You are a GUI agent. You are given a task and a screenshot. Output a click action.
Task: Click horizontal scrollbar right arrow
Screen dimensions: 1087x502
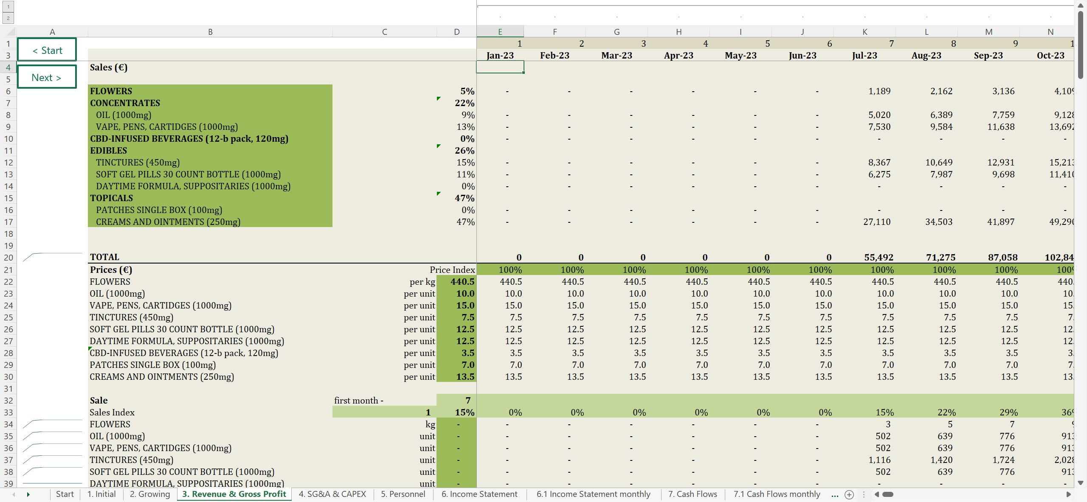[1068, 494]
